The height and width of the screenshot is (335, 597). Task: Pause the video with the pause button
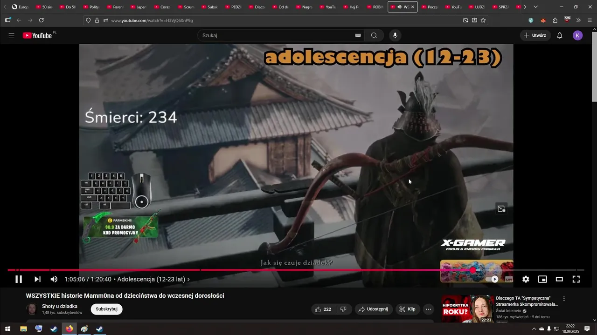19,279
